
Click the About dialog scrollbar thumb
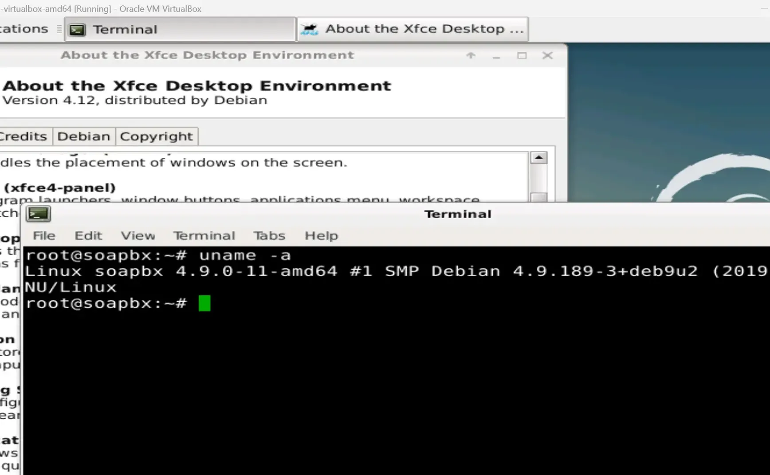[539, 197]
